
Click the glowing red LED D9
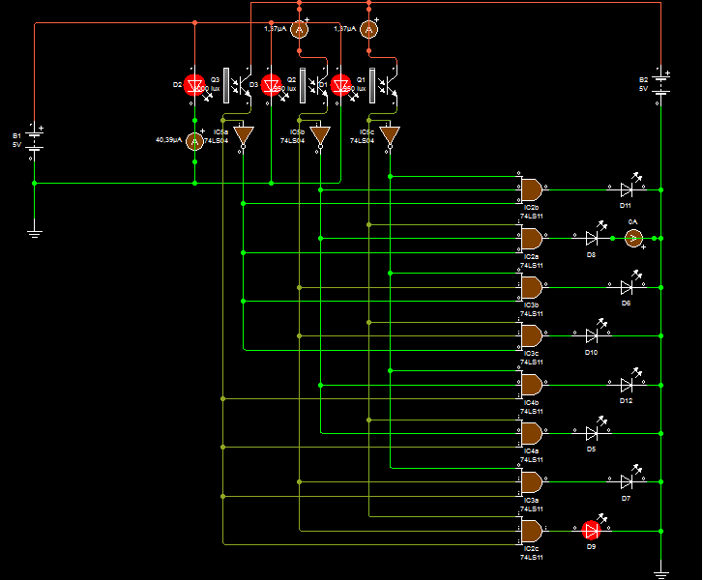[591, 531]
